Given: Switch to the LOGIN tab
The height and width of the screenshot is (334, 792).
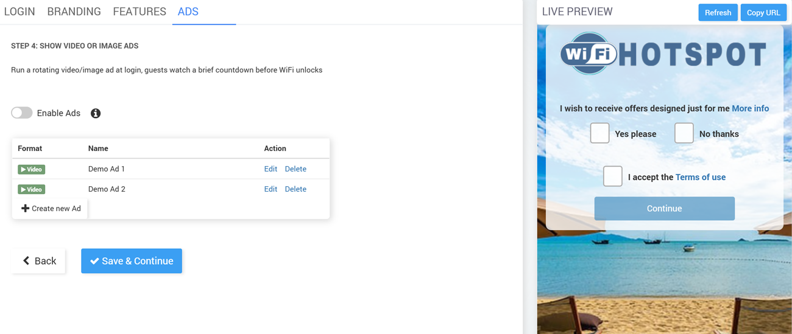Looking at the screenshot, I should (x=19, y=12).
